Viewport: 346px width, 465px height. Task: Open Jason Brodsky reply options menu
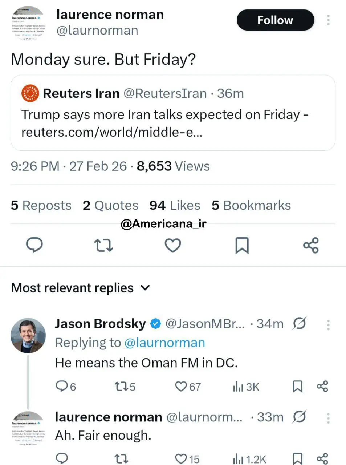pos(328,324)
